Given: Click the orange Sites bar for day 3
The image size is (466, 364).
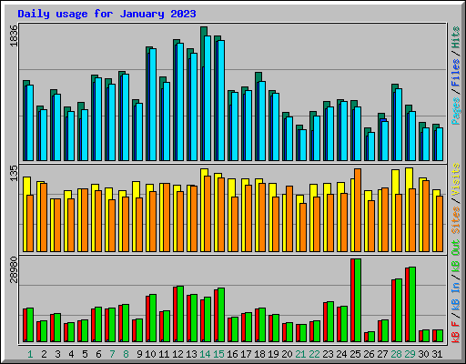Looking at the screenshot, I should pos(57,226).
